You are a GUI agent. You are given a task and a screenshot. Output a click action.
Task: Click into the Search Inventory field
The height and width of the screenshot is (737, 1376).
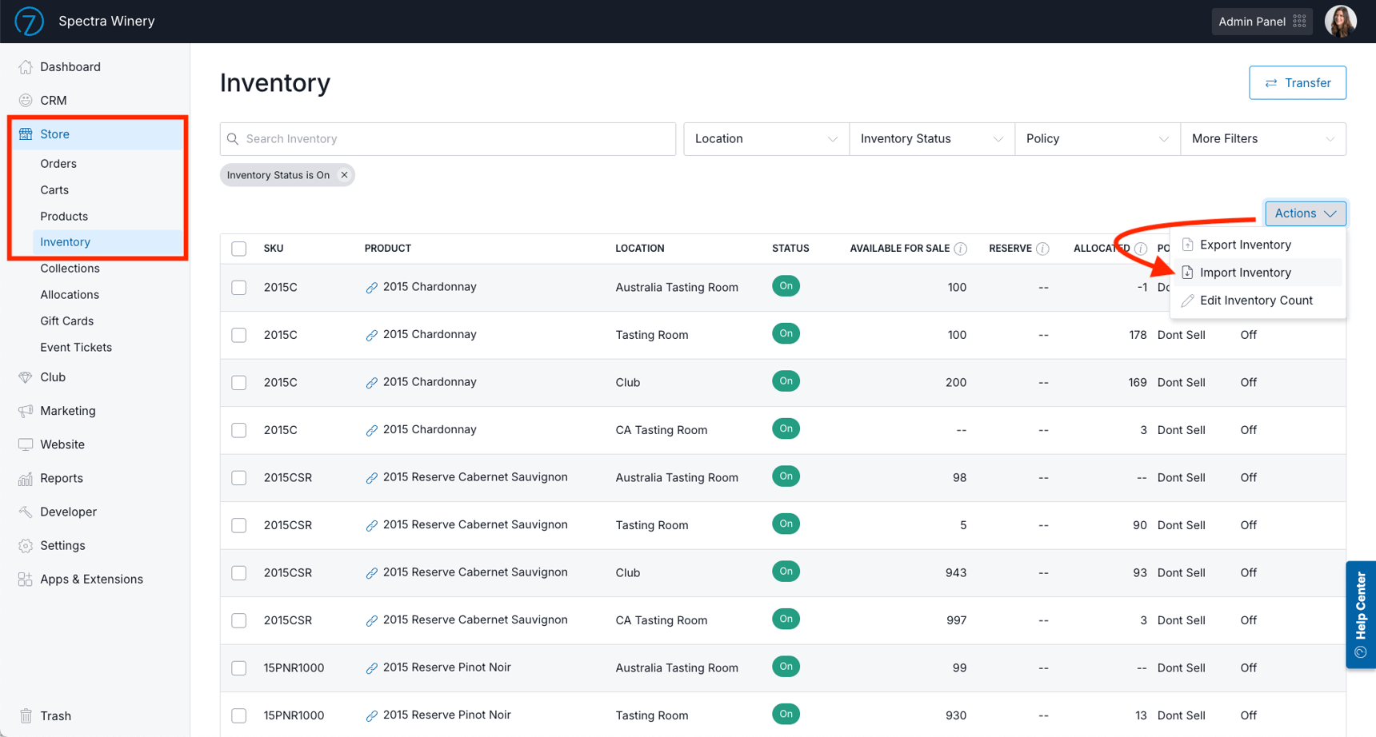pyautogui.click(x=448, y=139)
